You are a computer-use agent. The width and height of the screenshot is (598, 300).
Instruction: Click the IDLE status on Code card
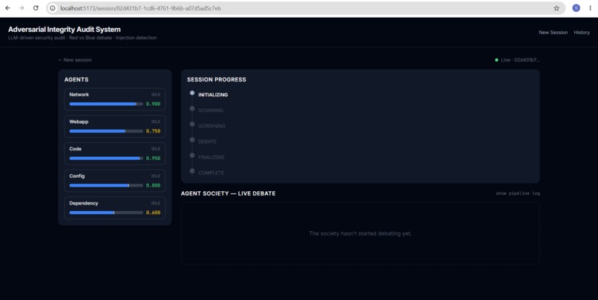click(x=156, y=149)
